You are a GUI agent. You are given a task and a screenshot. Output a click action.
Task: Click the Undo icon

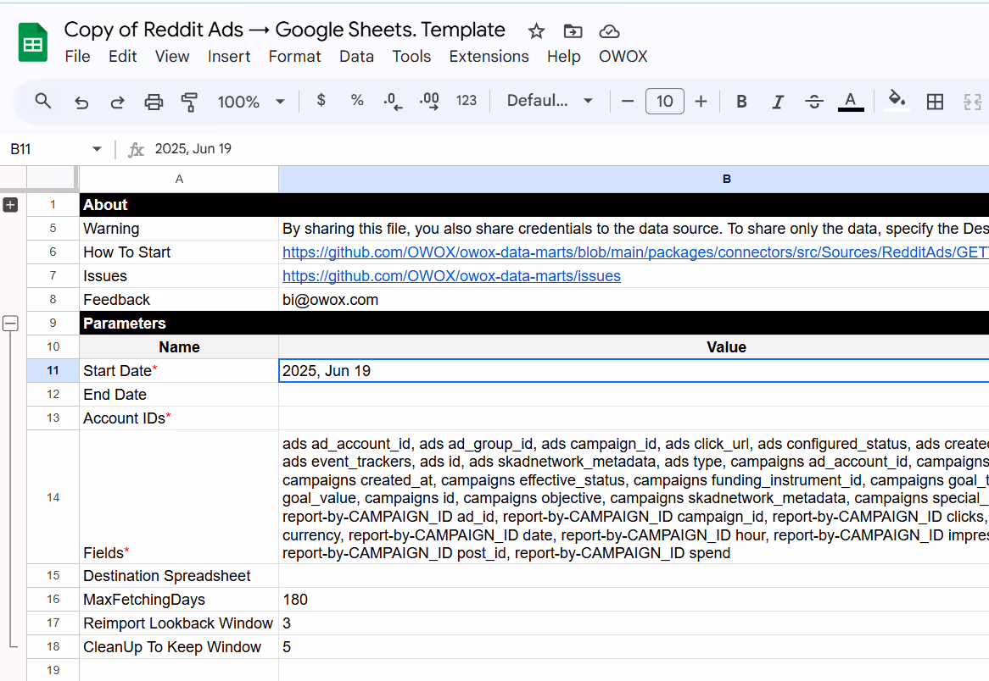(81, 101)
